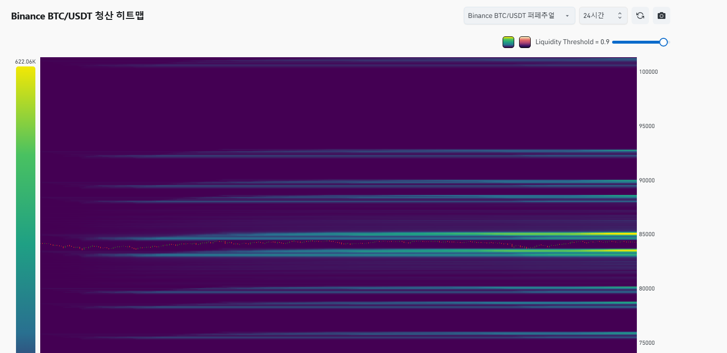
Task: Click the 85000 price axis label
Action: 647,234
